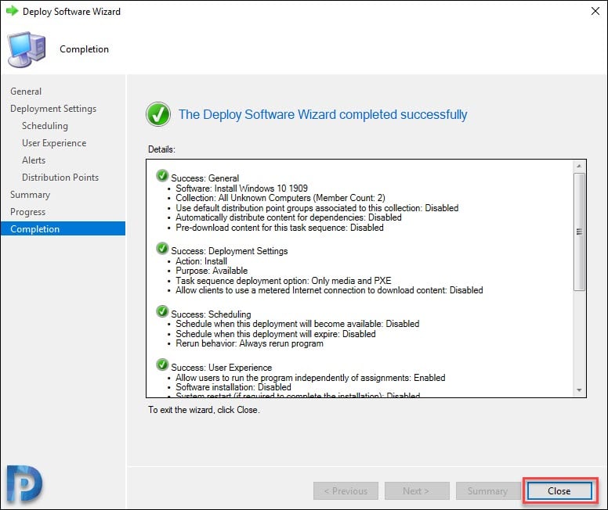Select the Alerts step
608x510 pixels.
[x=34, y=160]
